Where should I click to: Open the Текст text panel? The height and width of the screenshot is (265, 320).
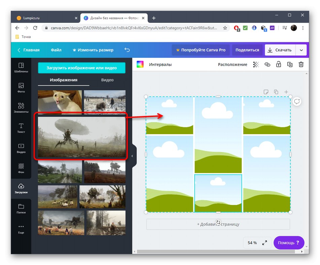coord(21,128)
